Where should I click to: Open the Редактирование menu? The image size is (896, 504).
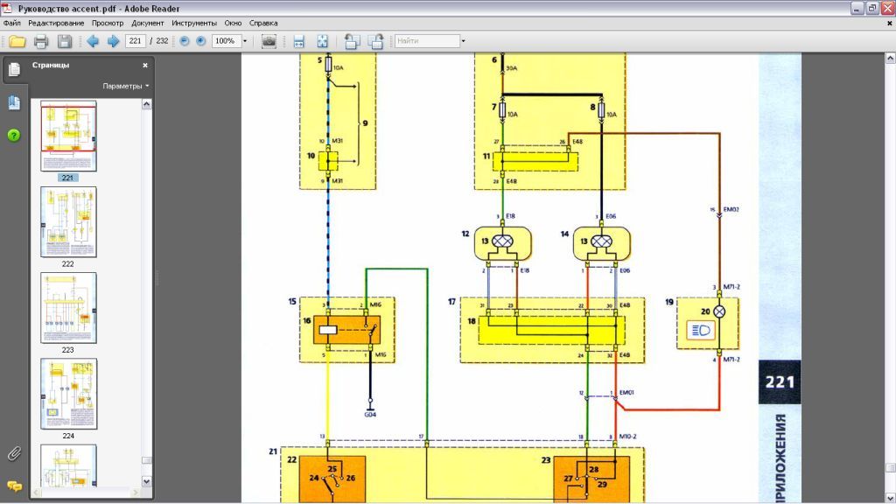click(56, 24)
